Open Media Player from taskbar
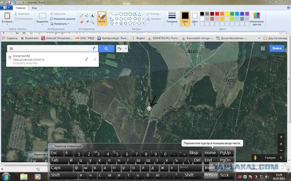Image resolution: width=291 pixels, height=181 pixels. [37, 177]
